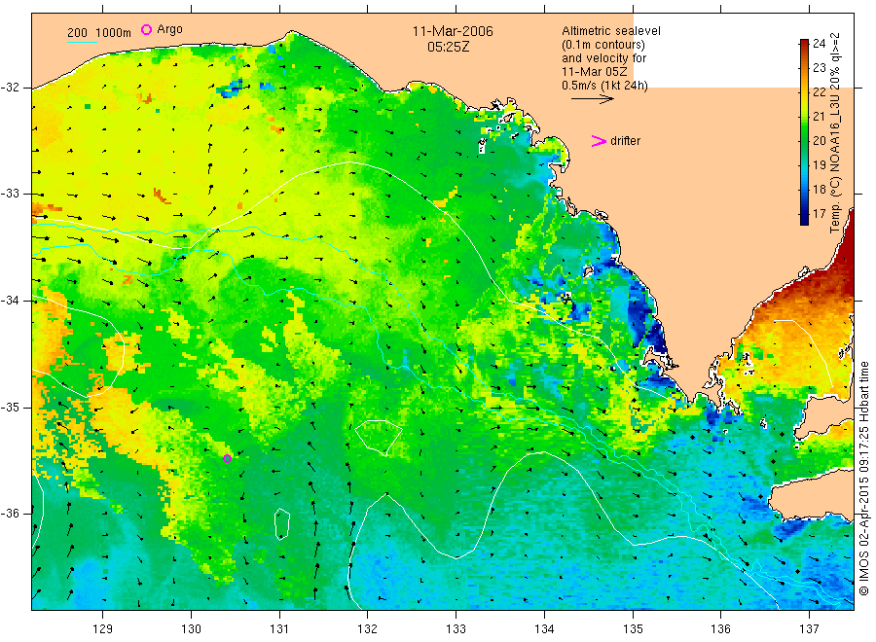This screenshot has height=642, width=876.
Task: Click the 133 longitude axis label
Action: click(456, 629)
